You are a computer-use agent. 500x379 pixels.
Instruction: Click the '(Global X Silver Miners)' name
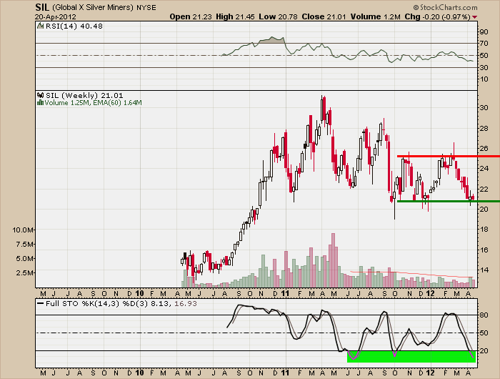pos(92,7)
